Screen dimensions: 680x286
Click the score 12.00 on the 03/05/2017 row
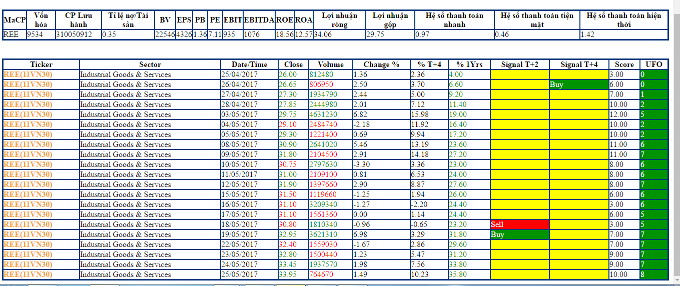click(618, 114)
